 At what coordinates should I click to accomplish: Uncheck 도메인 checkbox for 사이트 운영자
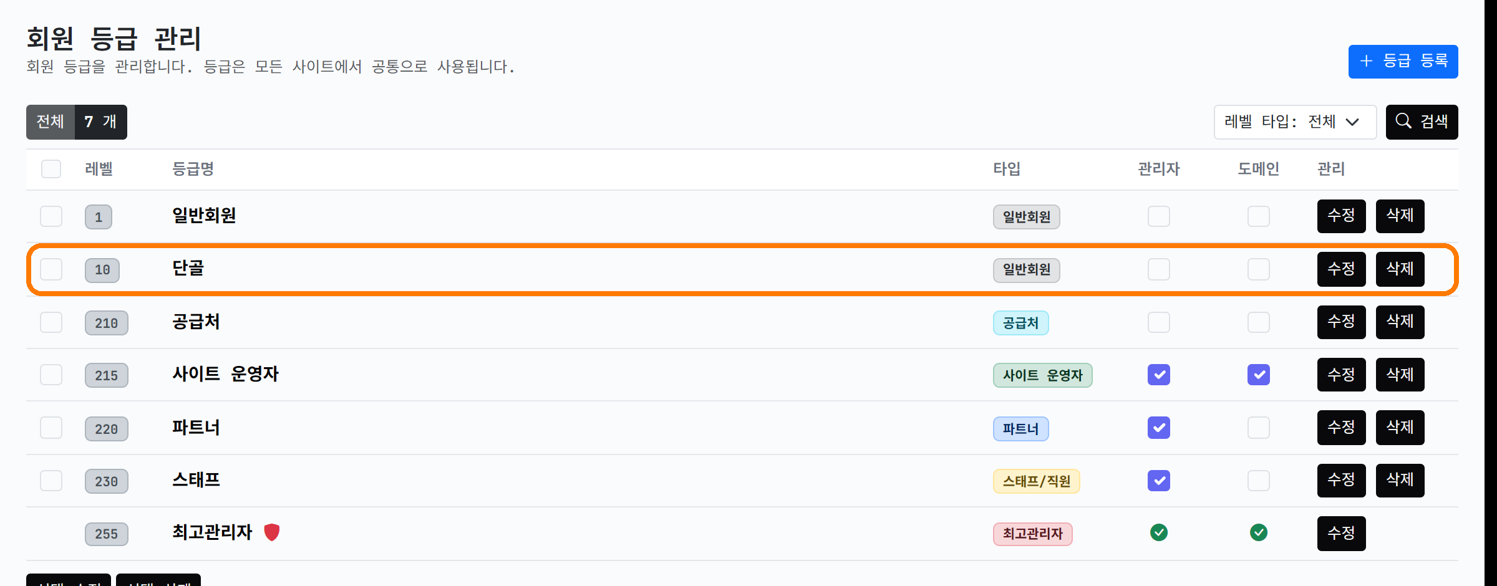coord(1259,375)
